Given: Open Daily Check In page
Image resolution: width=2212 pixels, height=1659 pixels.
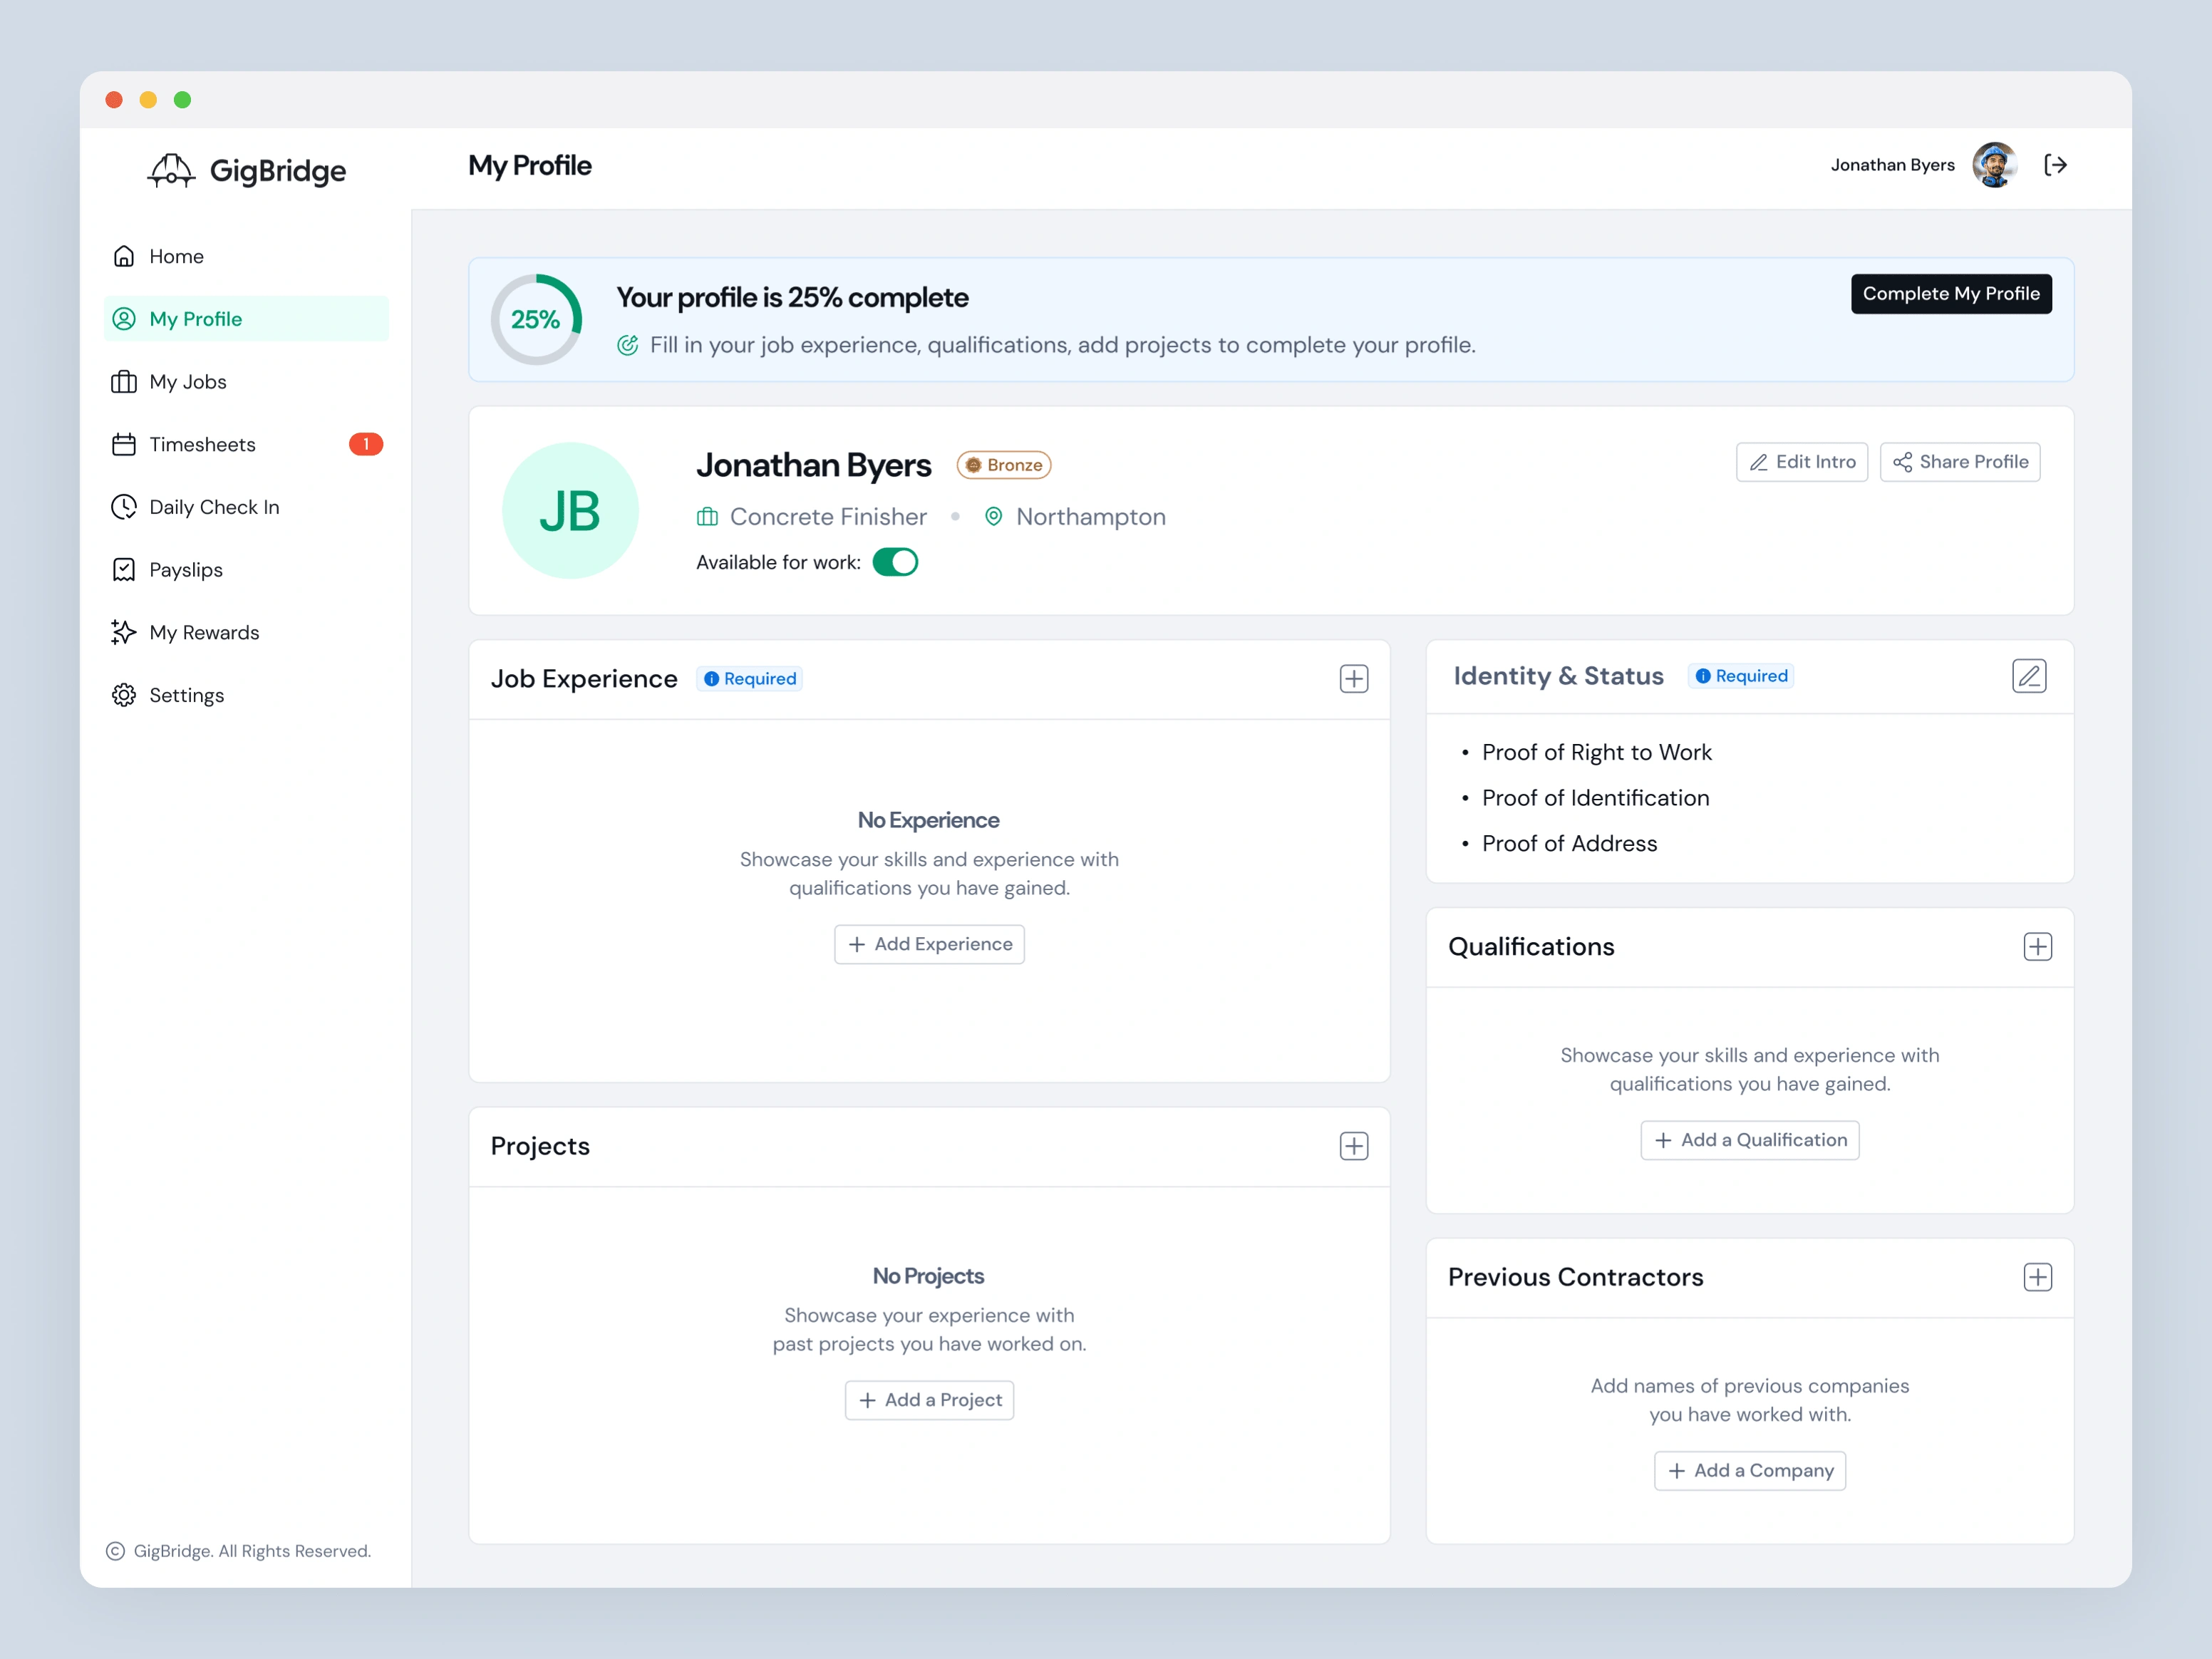Looking at the screenshot, I should [213, 507].
